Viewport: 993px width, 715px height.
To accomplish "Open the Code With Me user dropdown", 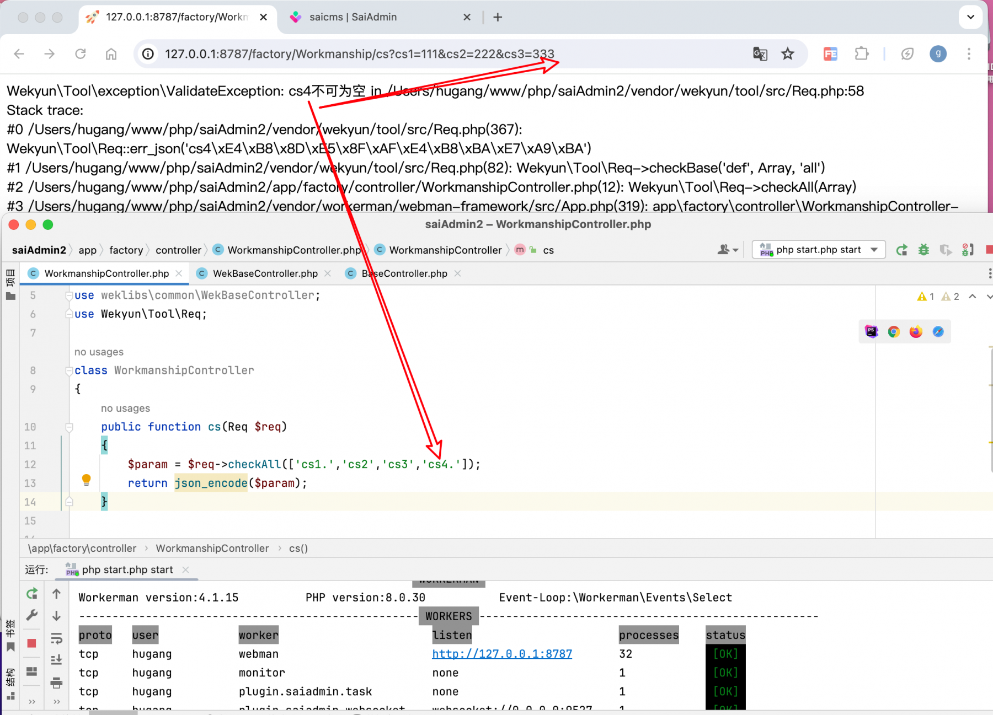I will tap(728, 250).
